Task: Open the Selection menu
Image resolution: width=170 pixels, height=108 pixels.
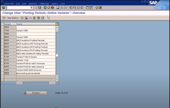Action: click(x=33, y=4)
